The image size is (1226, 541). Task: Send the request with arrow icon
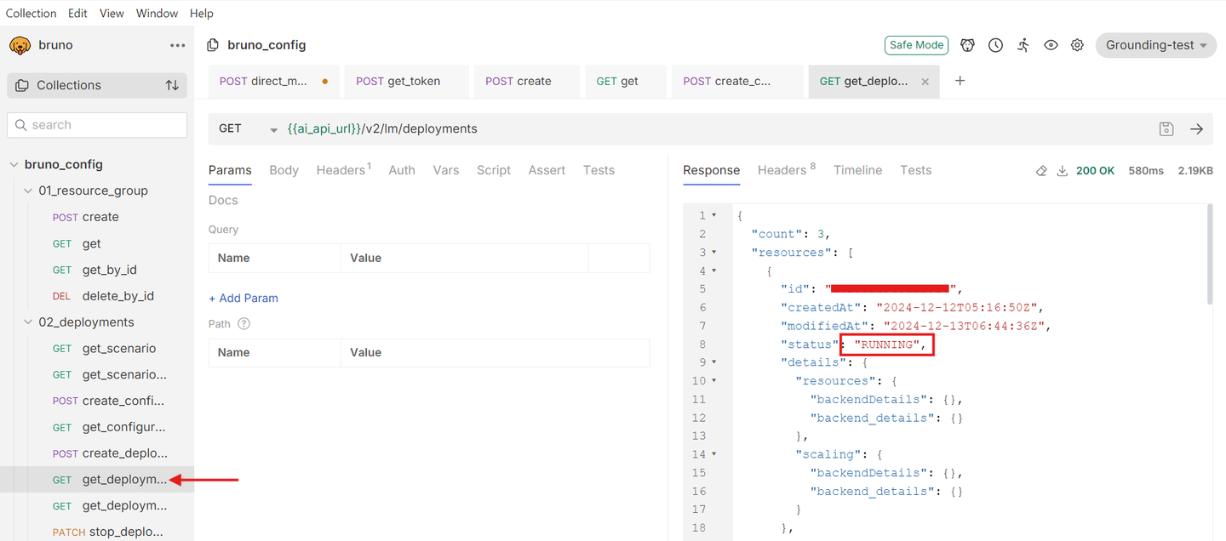click(x=1196, y=129)
